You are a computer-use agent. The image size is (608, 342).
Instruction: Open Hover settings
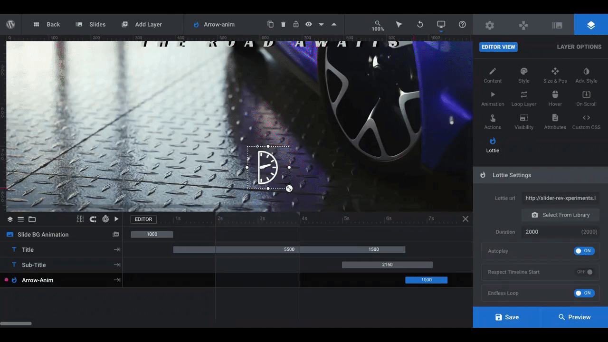point(555,99)
